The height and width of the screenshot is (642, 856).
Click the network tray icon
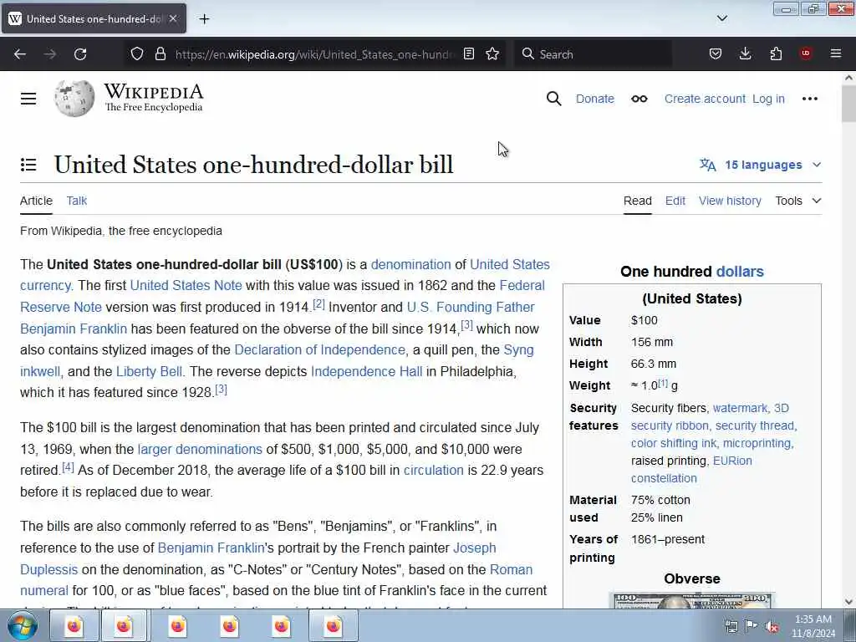coord(731,626)
